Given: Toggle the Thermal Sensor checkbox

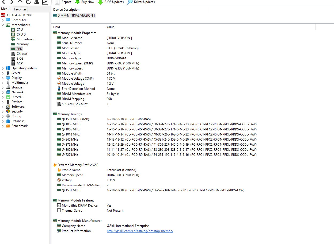Looking at the screenshot, I should pyautogui.click(x=59, y=211).
